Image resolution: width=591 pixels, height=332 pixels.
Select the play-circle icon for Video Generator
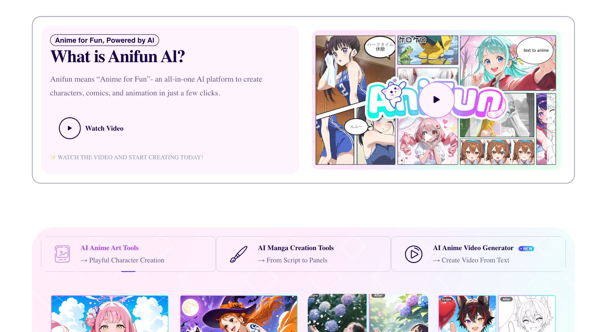coord(413,254)
